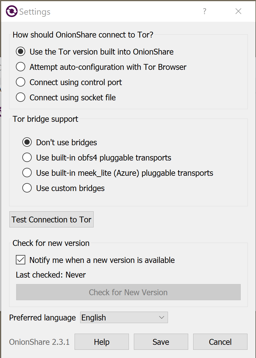Click the dropdown arrow next to English
The image size is (256, 358).
tap(161, 317)
